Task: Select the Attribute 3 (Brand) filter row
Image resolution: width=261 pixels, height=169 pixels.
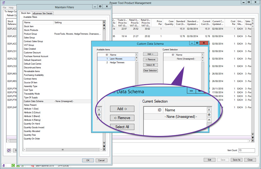Action: 57,116
